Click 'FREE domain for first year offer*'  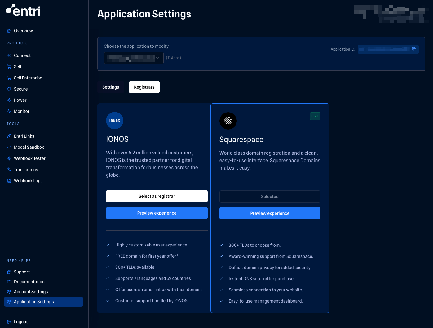tap(147, 256)
